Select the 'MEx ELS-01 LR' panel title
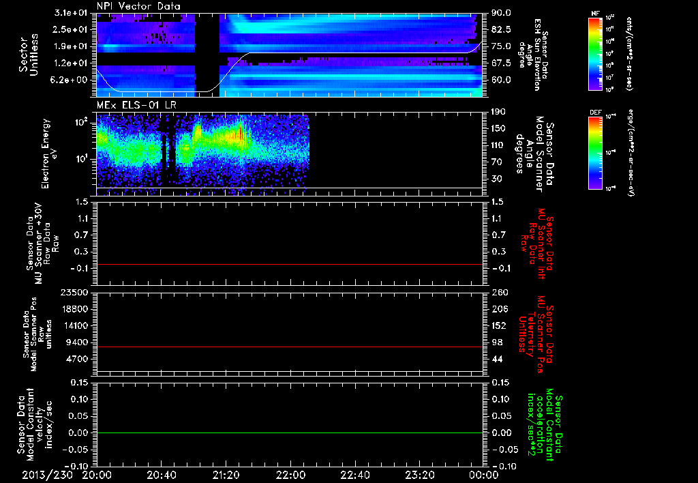Viewport: 698px width, 483px height. pyautogui.click(x=136, y=105)
